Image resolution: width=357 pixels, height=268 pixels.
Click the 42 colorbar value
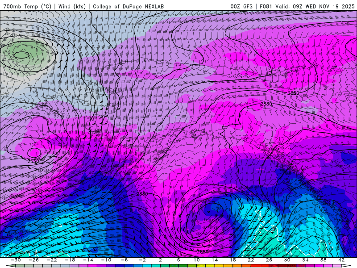pos(341,260)
